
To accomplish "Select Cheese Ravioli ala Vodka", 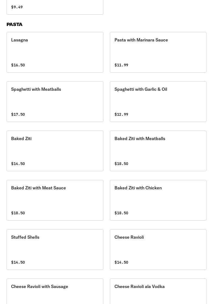I will [158, 291].
